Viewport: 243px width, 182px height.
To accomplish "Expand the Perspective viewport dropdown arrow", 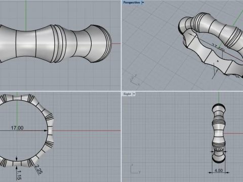I will pyautogui.click(x=143, y=3).
